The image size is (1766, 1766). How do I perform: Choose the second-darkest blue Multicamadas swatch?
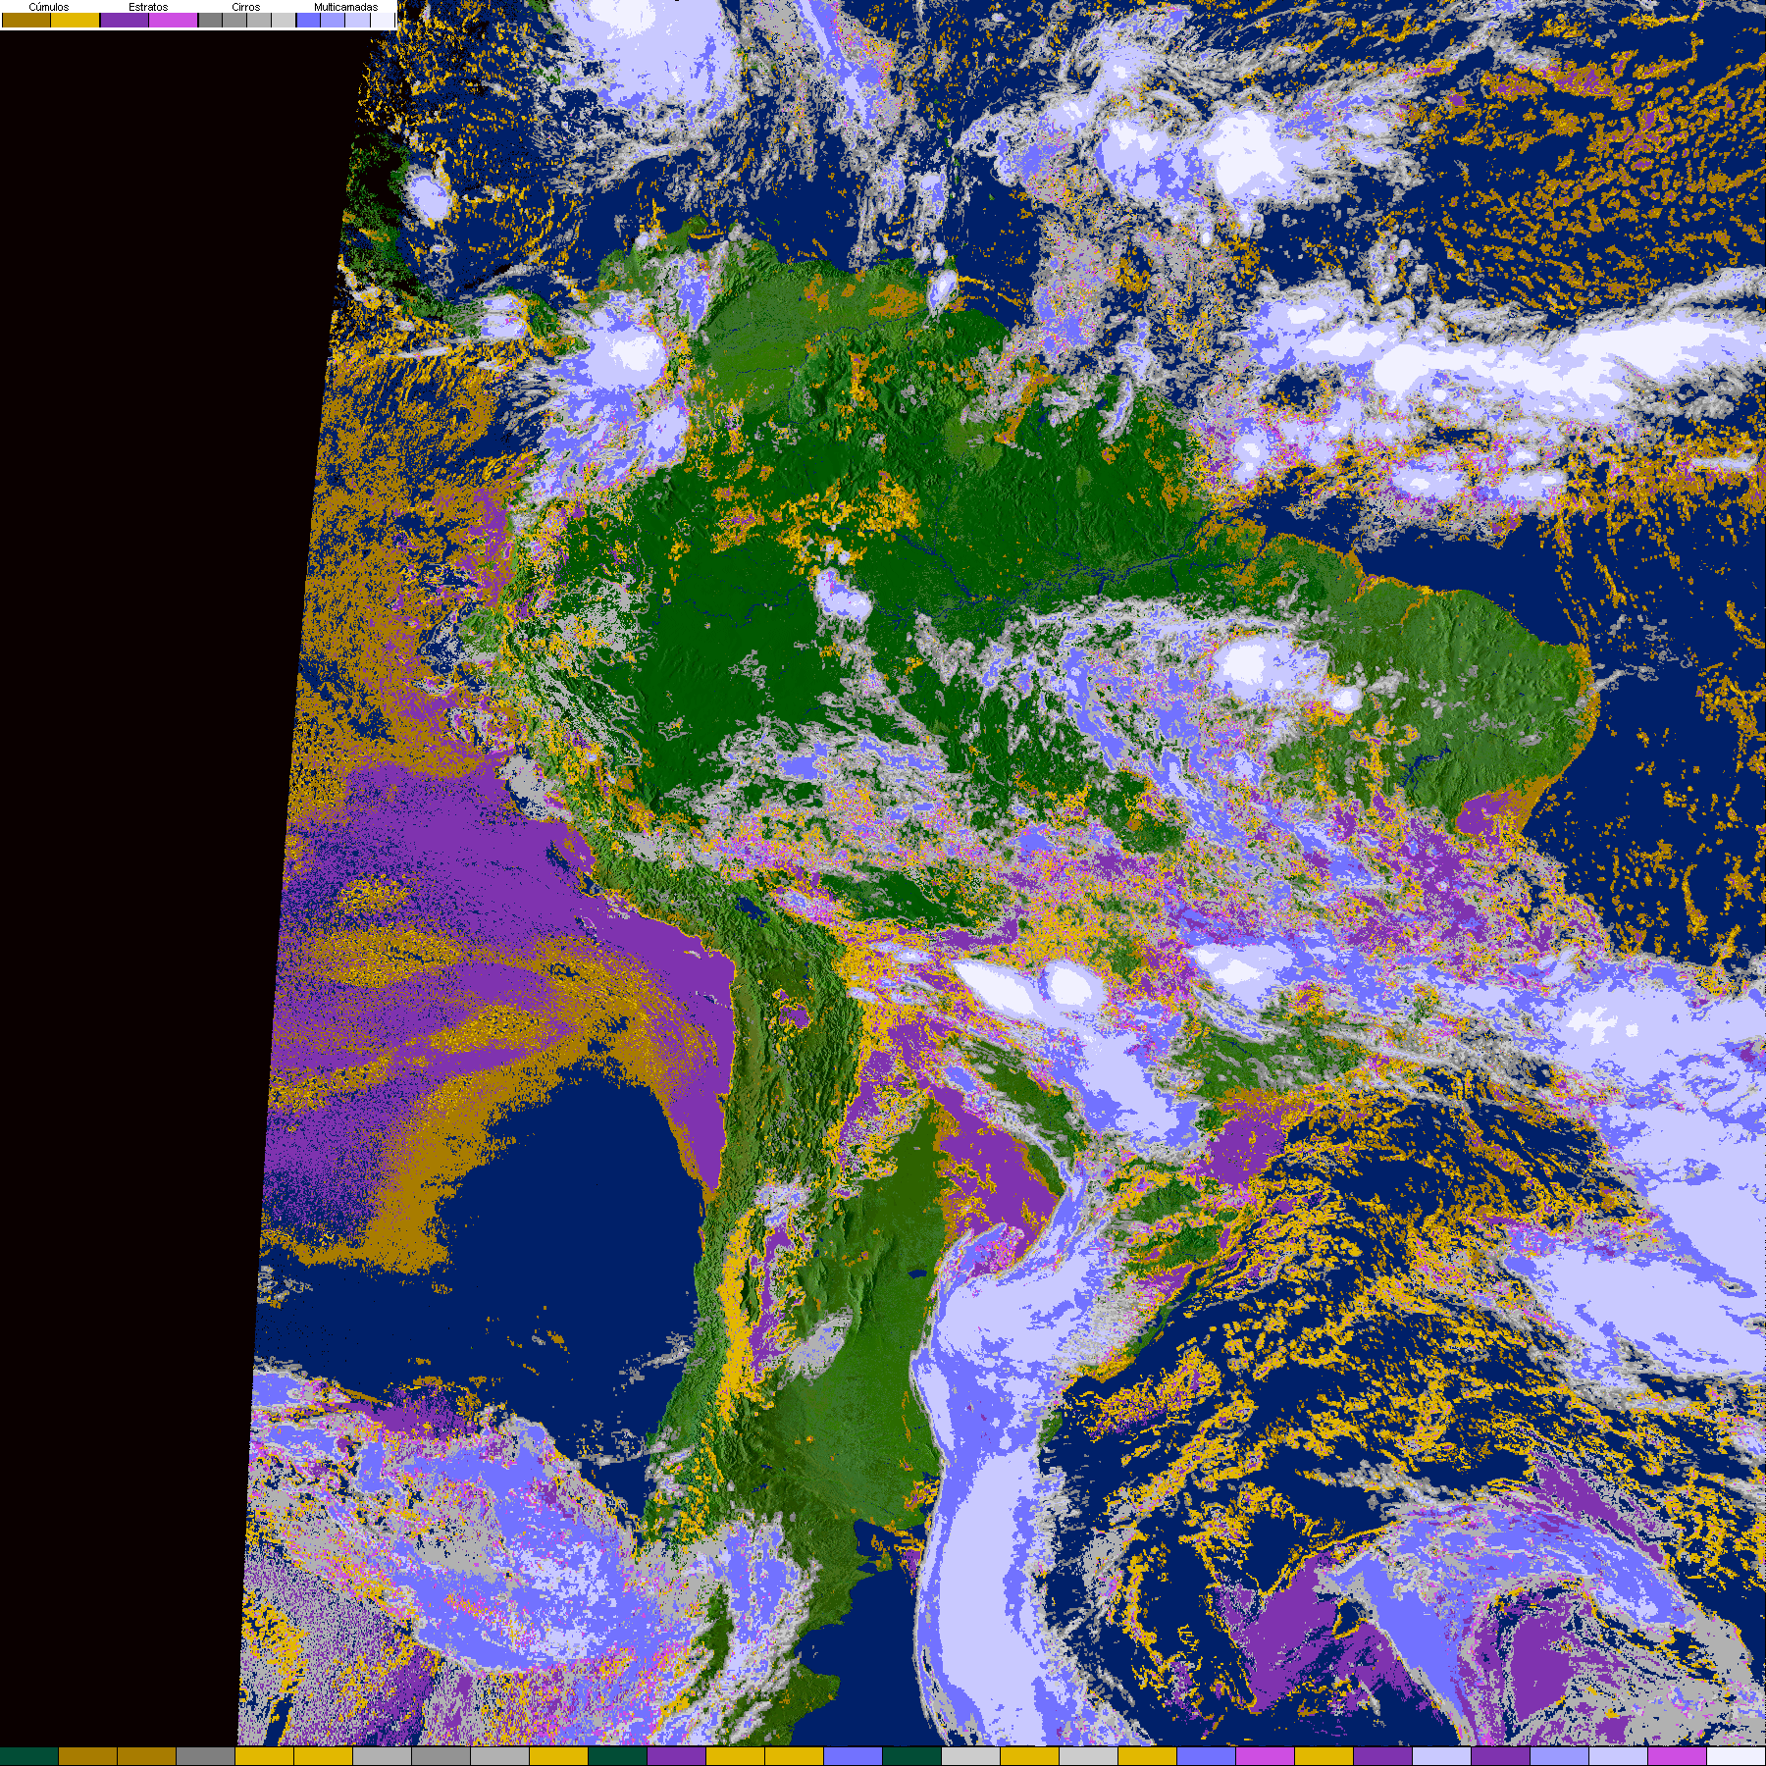click(x=333, y=20)
